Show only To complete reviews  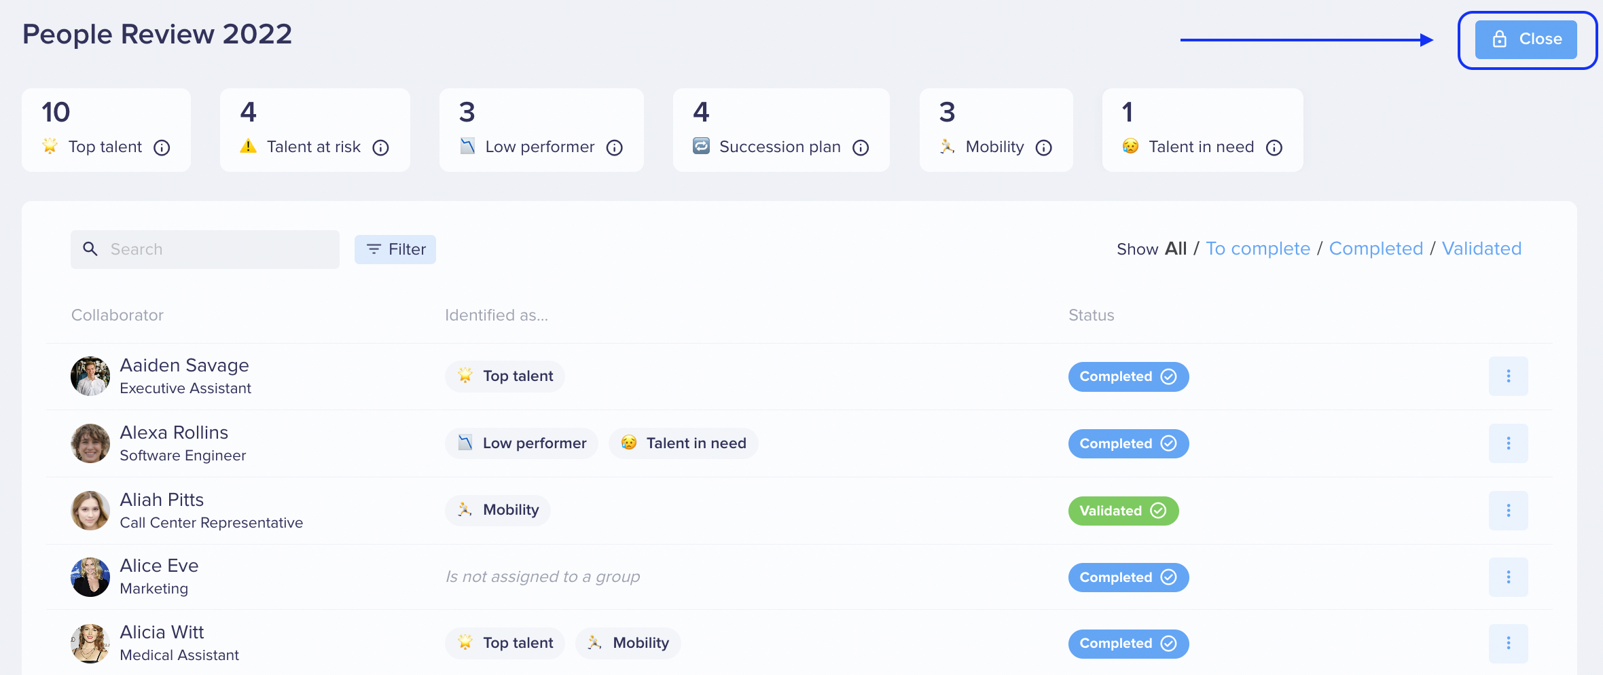(x=1258, y=249)
